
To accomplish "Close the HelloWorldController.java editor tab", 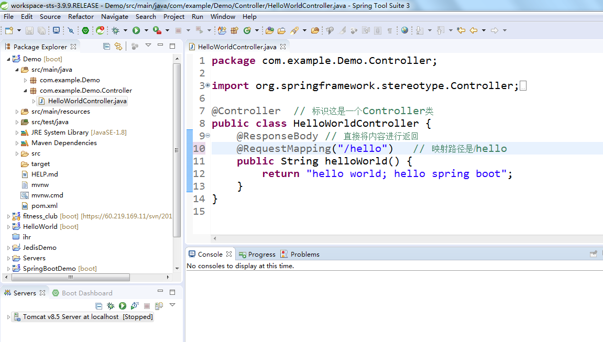I will pos(283,47).
